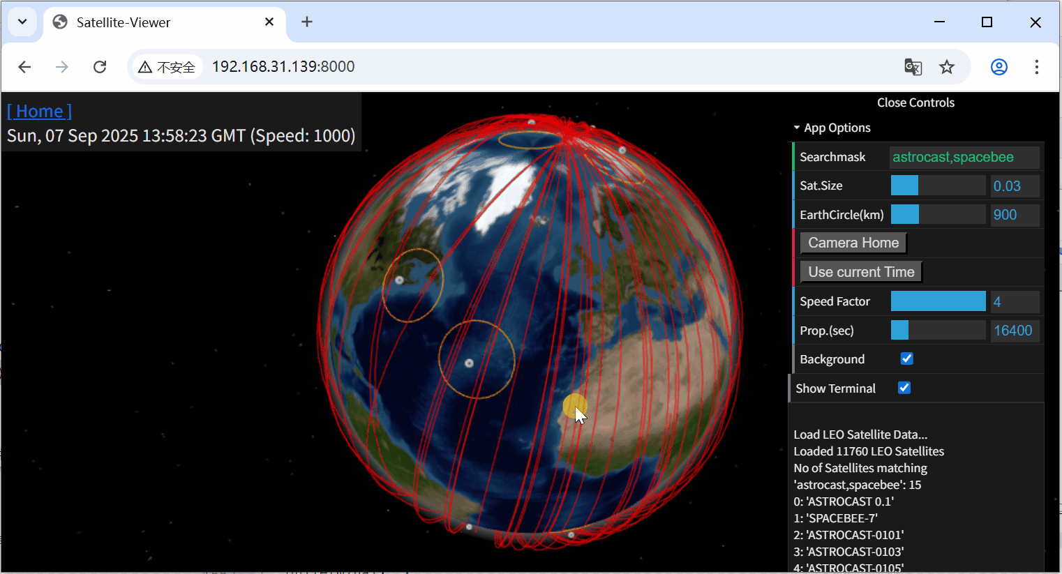The image size is (1062, 574).
Task: Edit the Searchmask text field
Action: tap(964, 157)
